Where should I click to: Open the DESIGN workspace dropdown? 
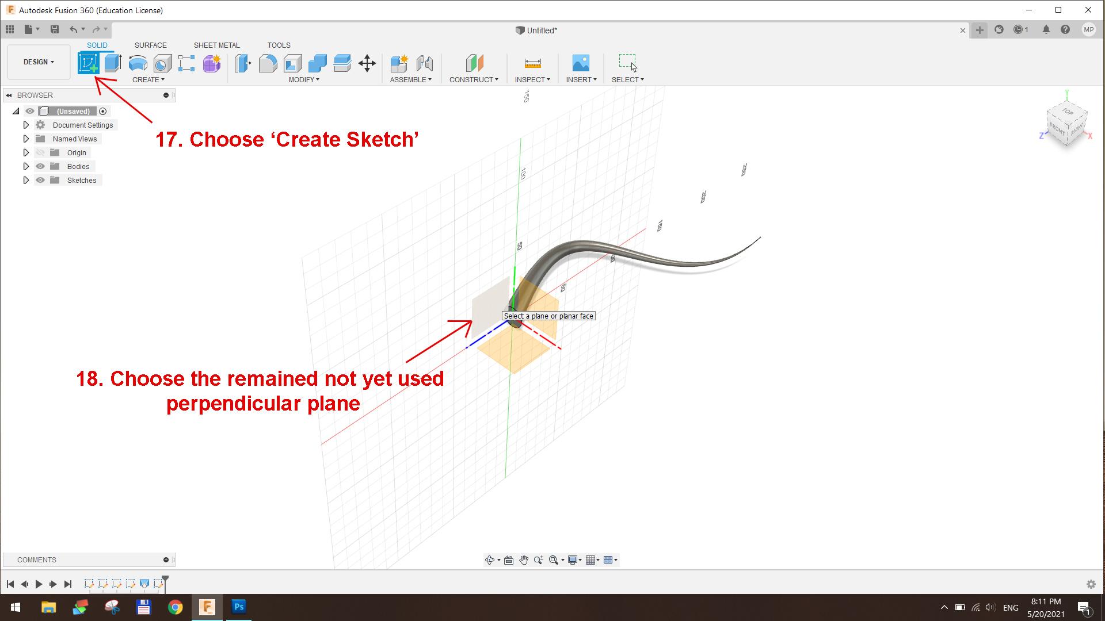tap(39, 62)
